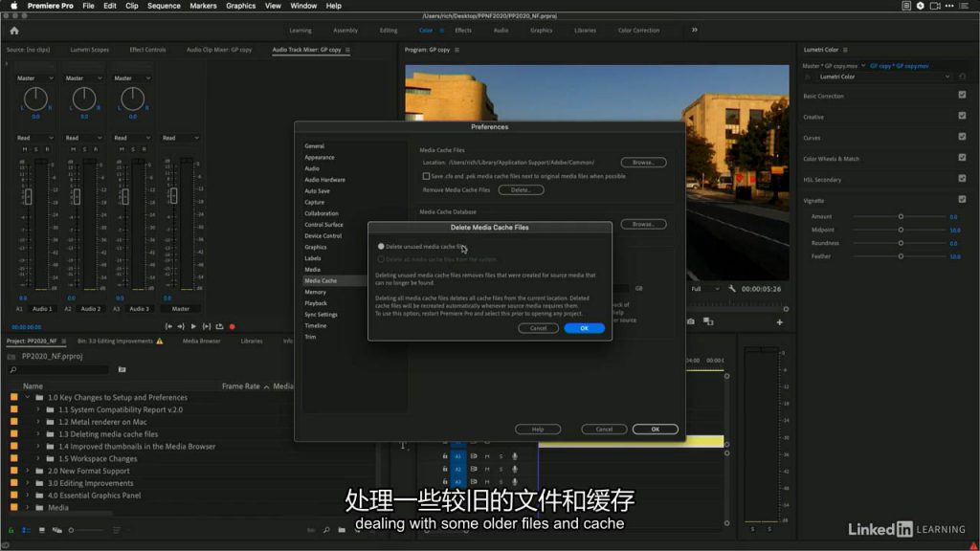Screen dimensions: 980x551
Task: Open Audio 1 Master output dropdown
Action: 35,78
